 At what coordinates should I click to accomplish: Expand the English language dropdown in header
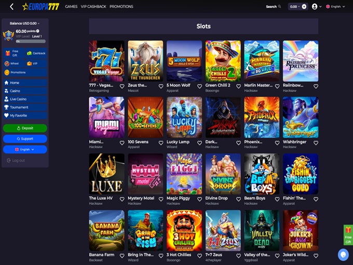335,7
